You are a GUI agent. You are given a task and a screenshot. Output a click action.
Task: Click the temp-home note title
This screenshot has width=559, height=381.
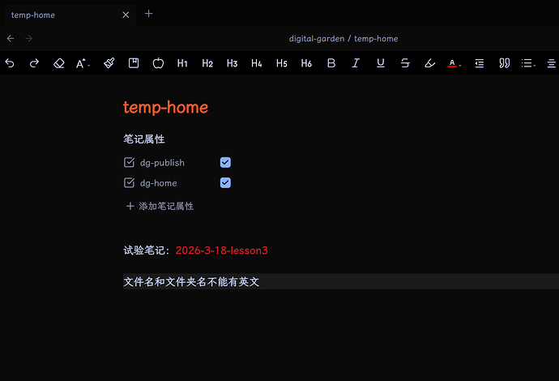(x=166, y=107)
